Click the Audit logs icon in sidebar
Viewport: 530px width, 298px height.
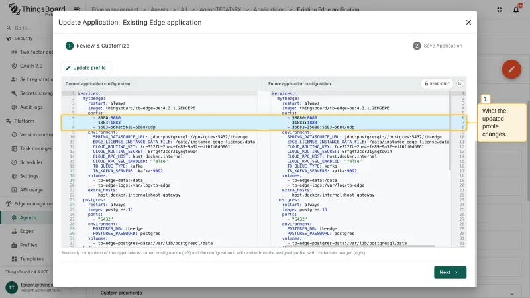(14, 107)
